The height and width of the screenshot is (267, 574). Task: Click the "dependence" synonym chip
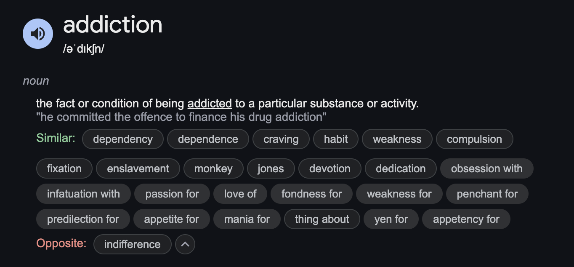[208, 139]
